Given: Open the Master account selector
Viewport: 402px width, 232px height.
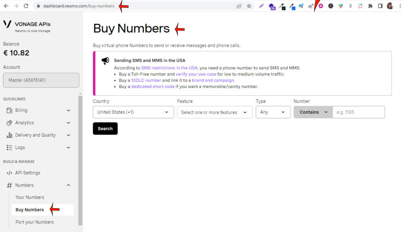Looking at the screenshot, I should pos(41,80).
